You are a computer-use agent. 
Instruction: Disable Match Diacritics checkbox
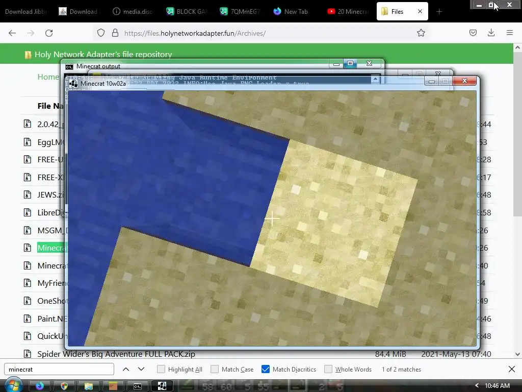click(x=265, y=369)
